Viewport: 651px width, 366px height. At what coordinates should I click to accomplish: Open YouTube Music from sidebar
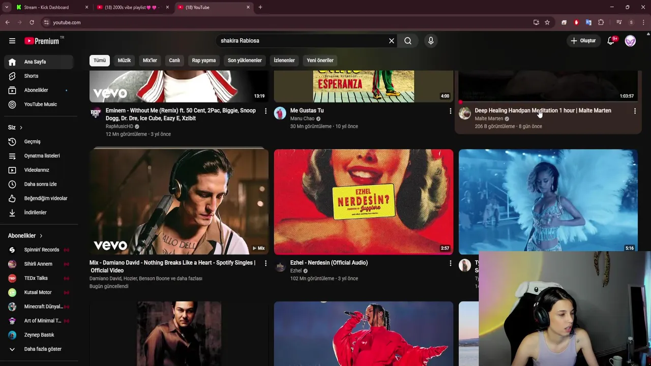tap(39, 105)
